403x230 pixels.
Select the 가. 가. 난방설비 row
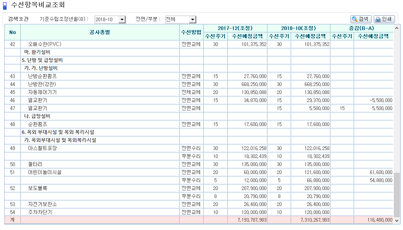(199, 68)
